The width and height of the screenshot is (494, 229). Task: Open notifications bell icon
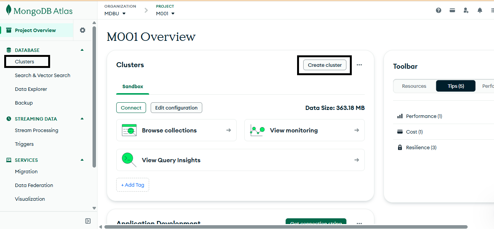click(480, 10)
